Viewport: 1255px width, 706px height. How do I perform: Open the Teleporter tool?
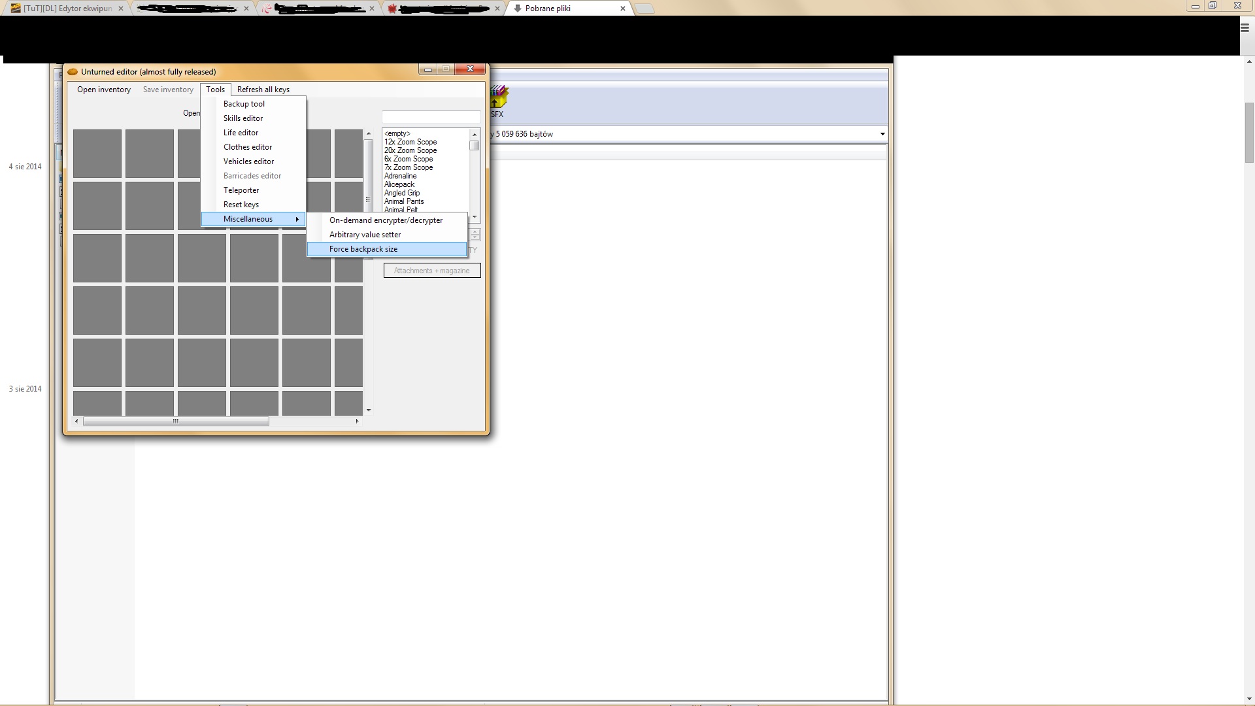[x=254, y=190]
